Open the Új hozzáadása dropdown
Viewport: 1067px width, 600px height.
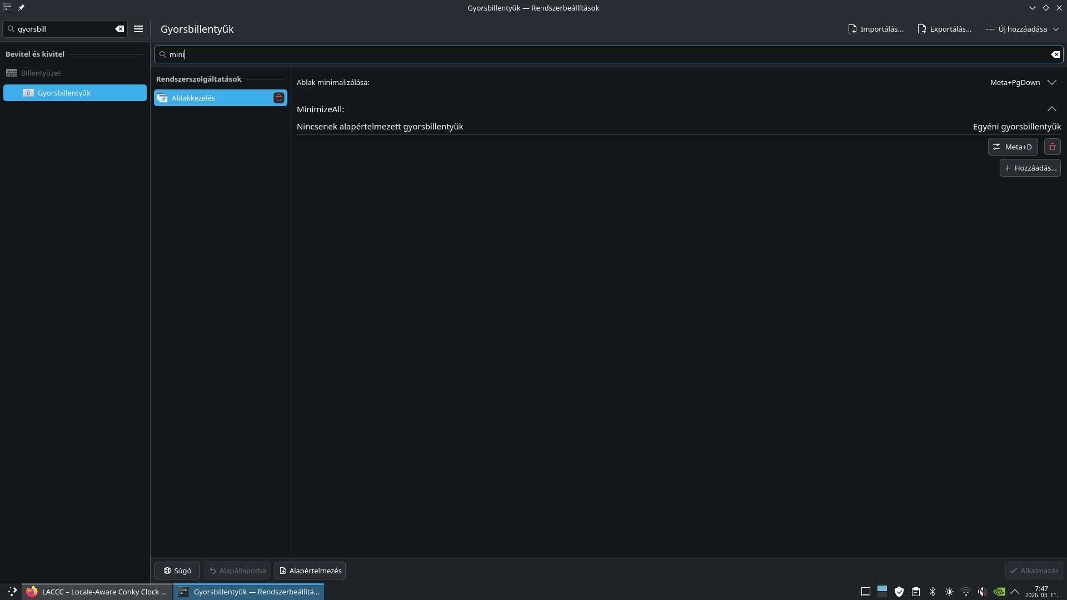point(1022,29)
